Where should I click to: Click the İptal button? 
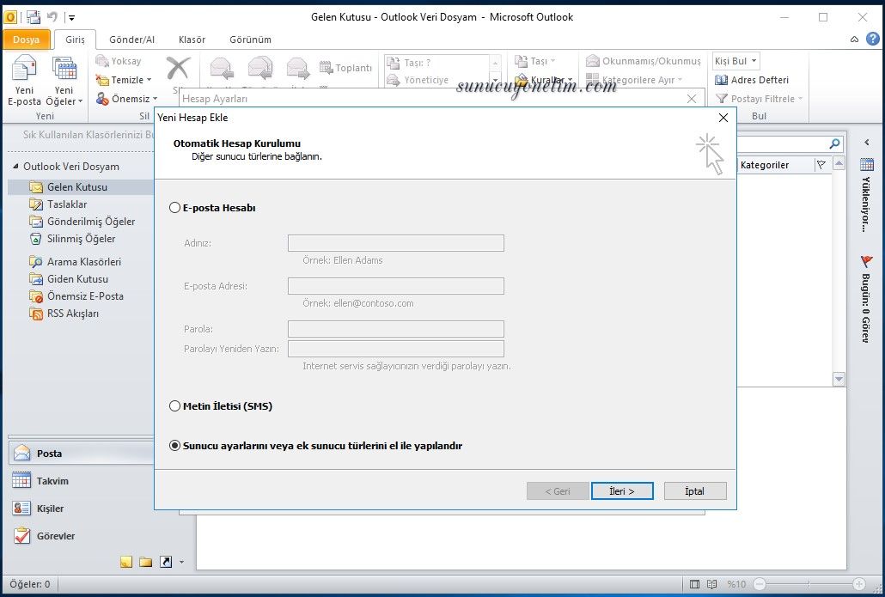tap(695, 491)
